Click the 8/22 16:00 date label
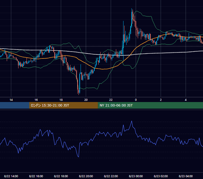The image size is (203, 179). pos(36,176)
